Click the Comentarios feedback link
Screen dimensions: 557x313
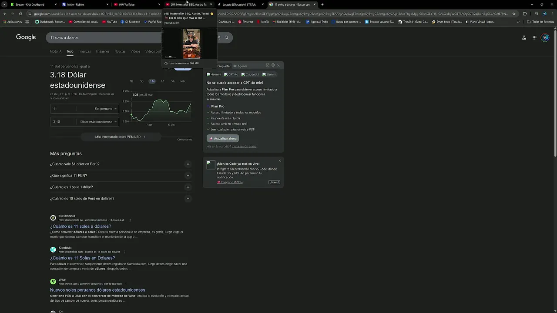tap(185, 140)
